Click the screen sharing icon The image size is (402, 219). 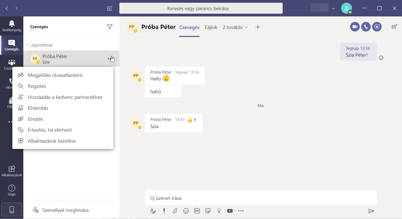point(377,27)
